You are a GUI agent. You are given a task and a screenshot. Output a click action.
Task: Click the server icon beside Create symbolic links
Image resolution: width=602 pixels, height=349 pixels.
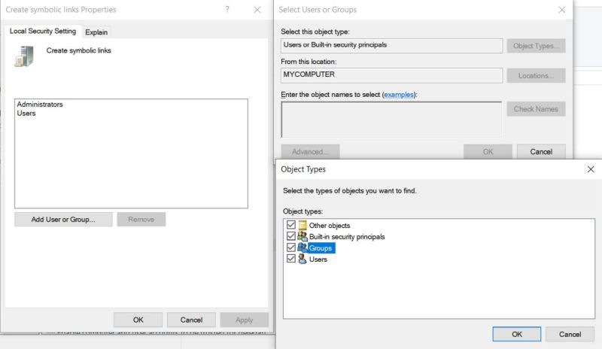point(23,56)
